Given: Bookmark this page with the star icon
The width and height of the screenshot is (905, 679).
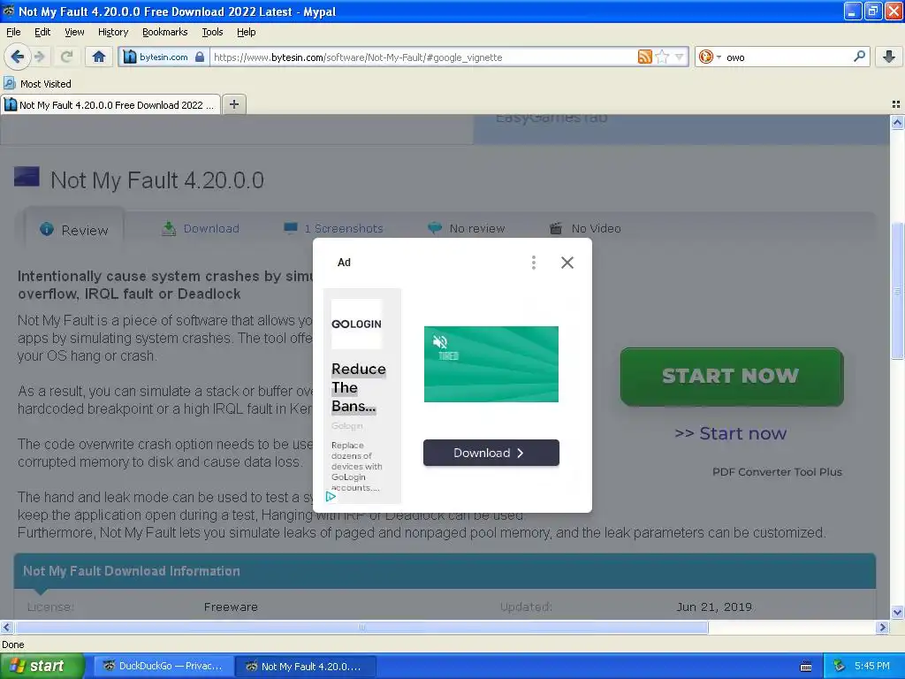Looking at the screenshot, I should point(662,57).
